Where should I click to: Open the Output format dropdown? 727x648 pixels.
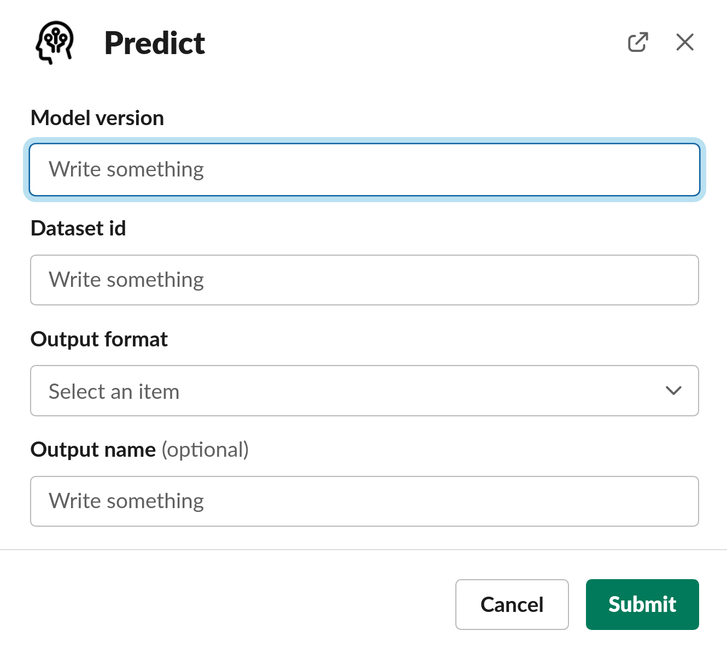tap(364, 391)
